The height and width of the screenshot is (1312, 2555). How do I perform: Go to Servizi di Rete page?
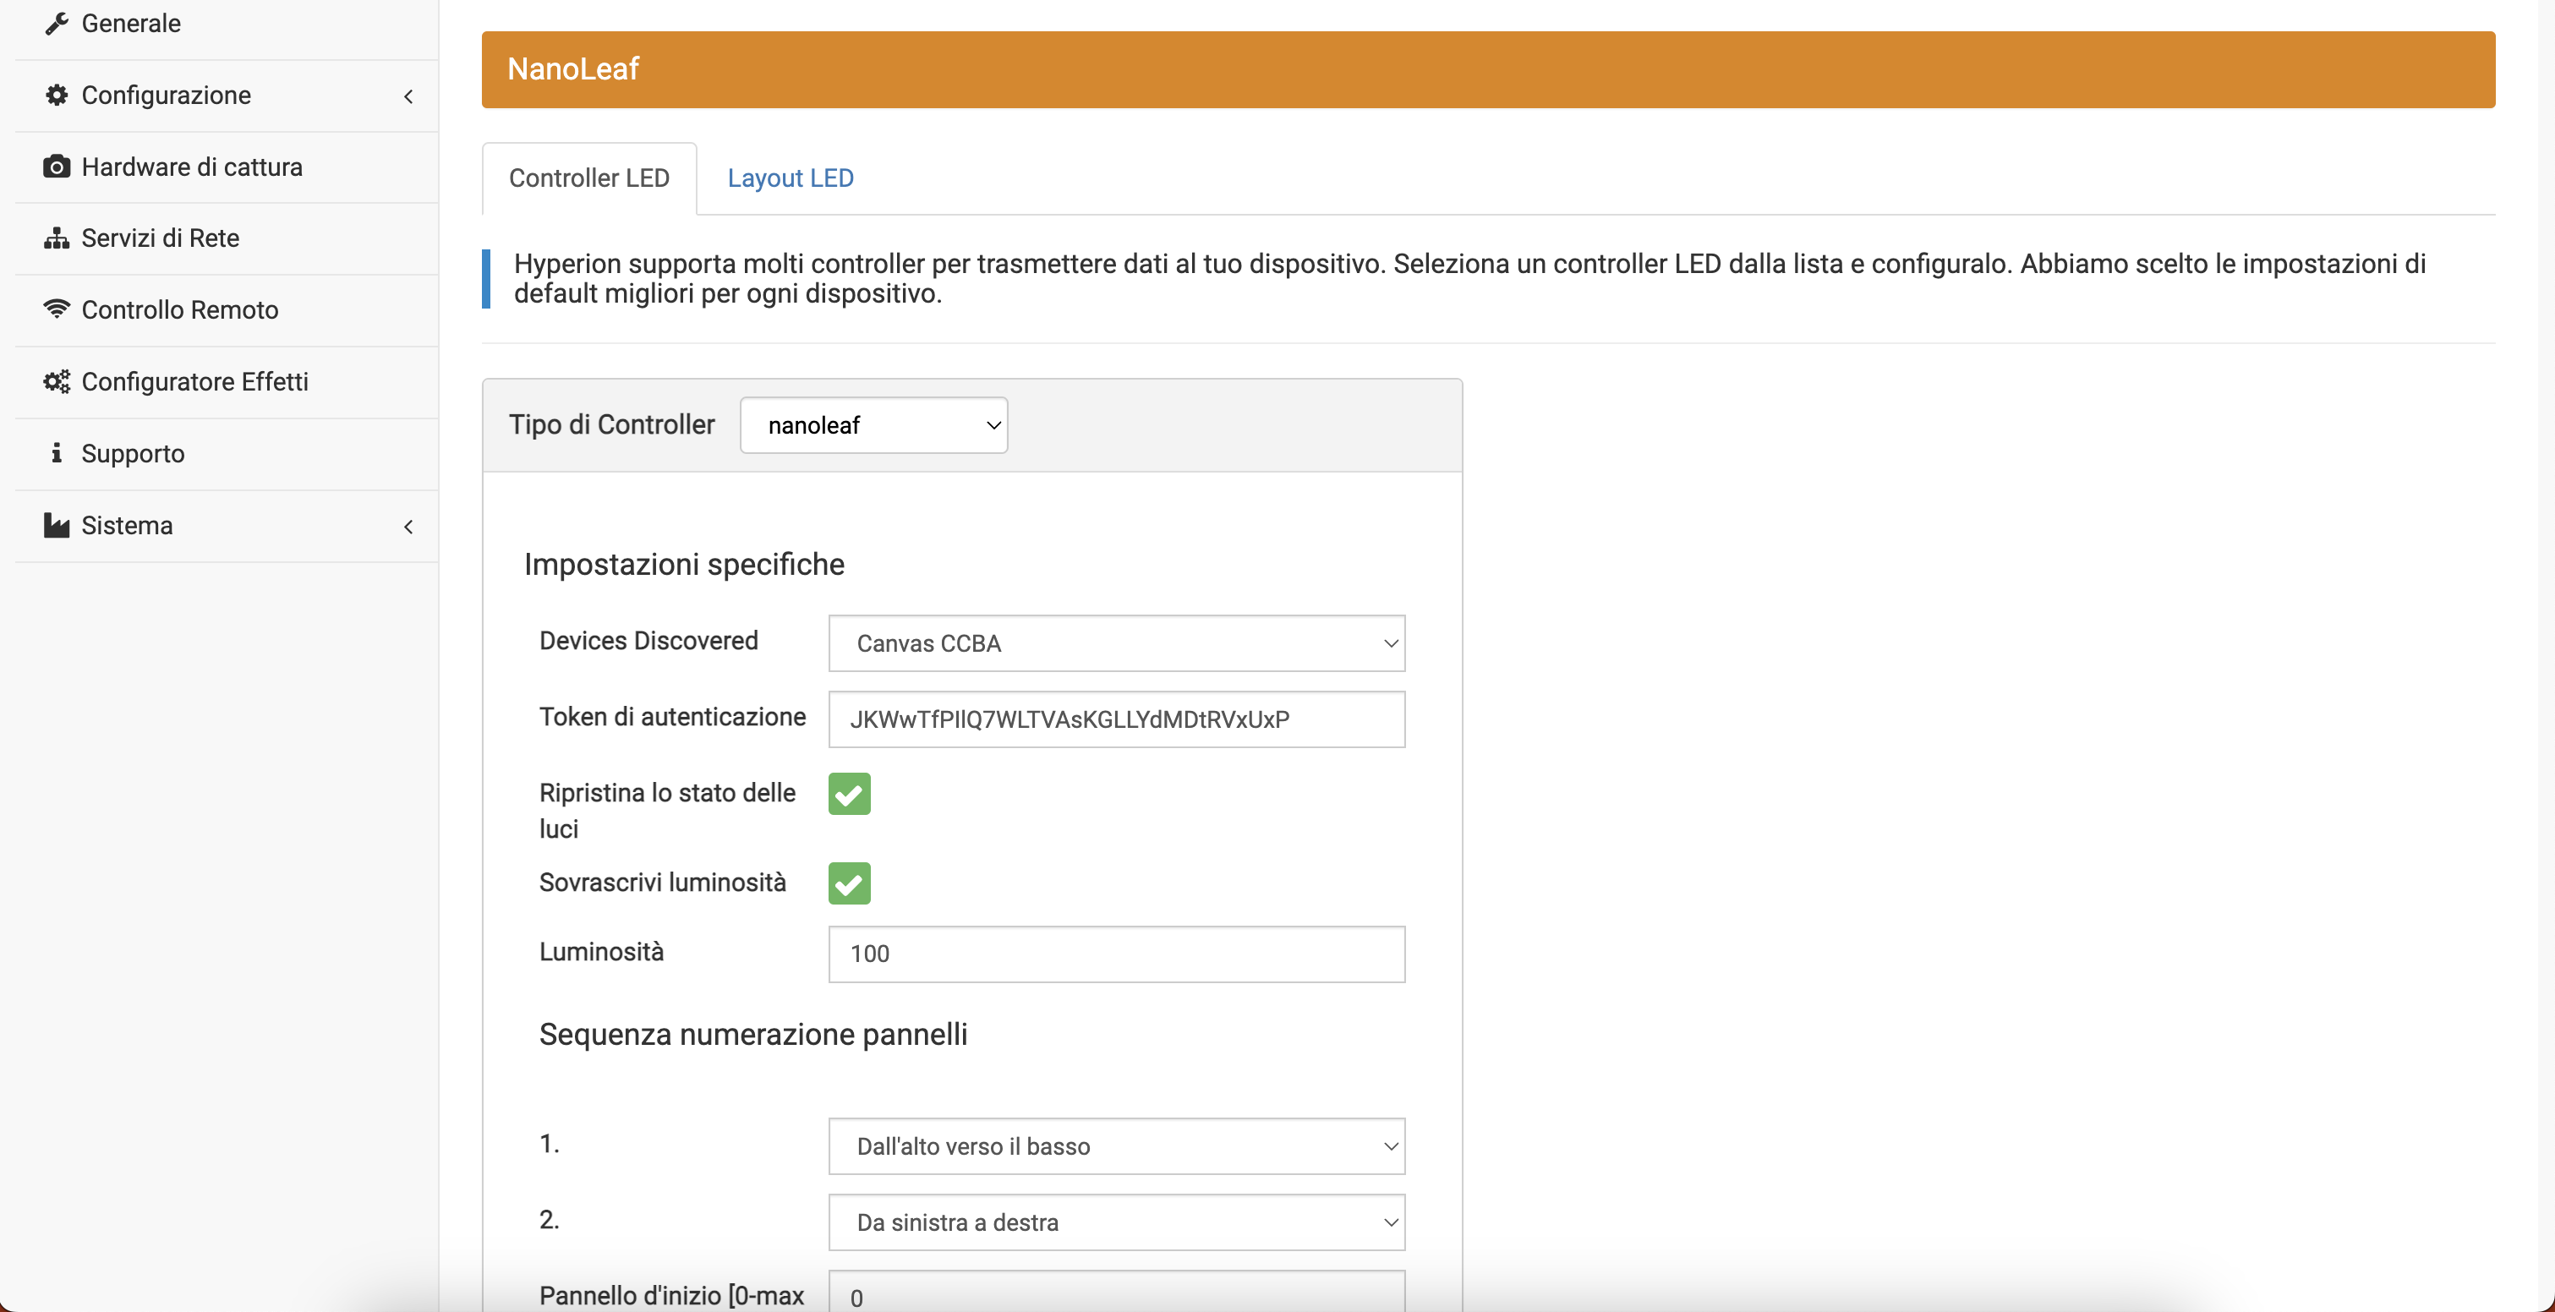tap(227, 238)
